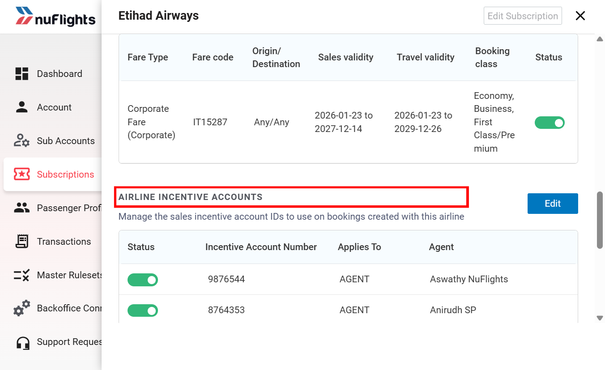Click incentive account number 8764353
Viewport: 605px width, 370px height.
tap(226, 310)
